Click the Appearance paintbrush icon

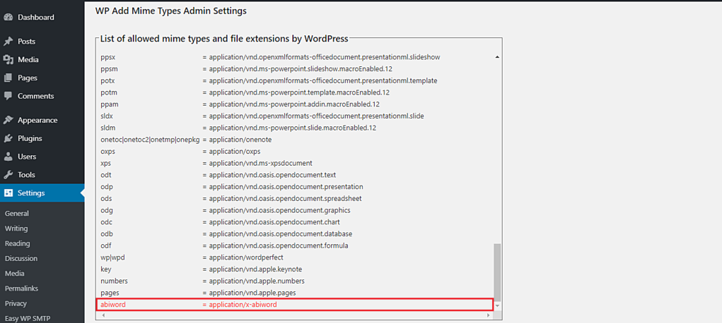click(8, 121)
